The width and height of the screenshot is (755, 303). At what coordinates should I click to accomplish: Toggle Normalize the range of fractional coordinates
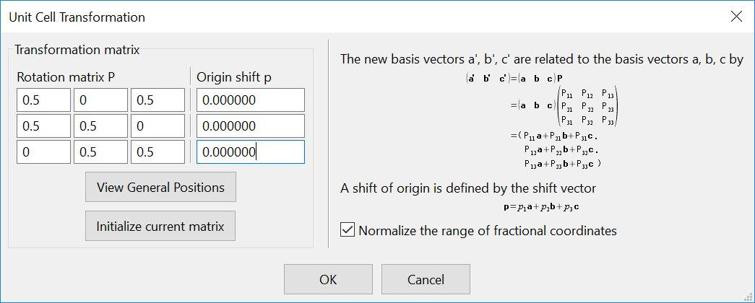[348, 231]
